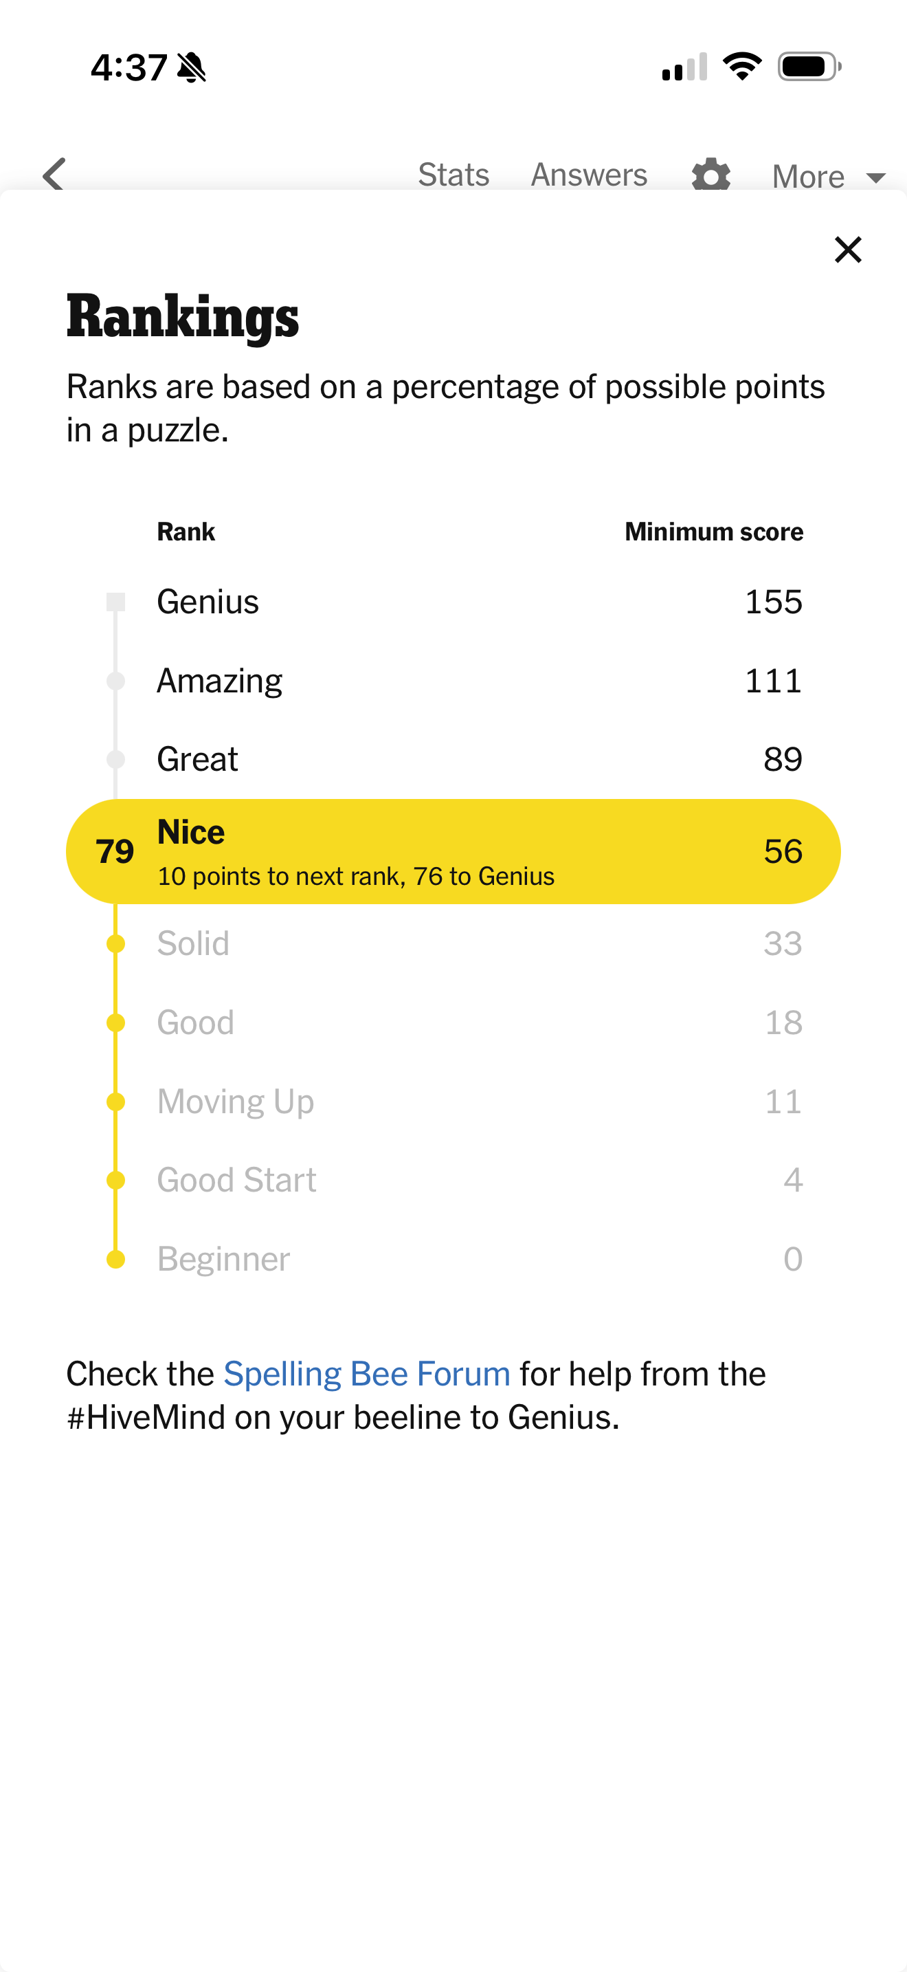Tap the Good rank yellow dot
The width and height of the screenshot is (907, 1972).
(115, 1022)
